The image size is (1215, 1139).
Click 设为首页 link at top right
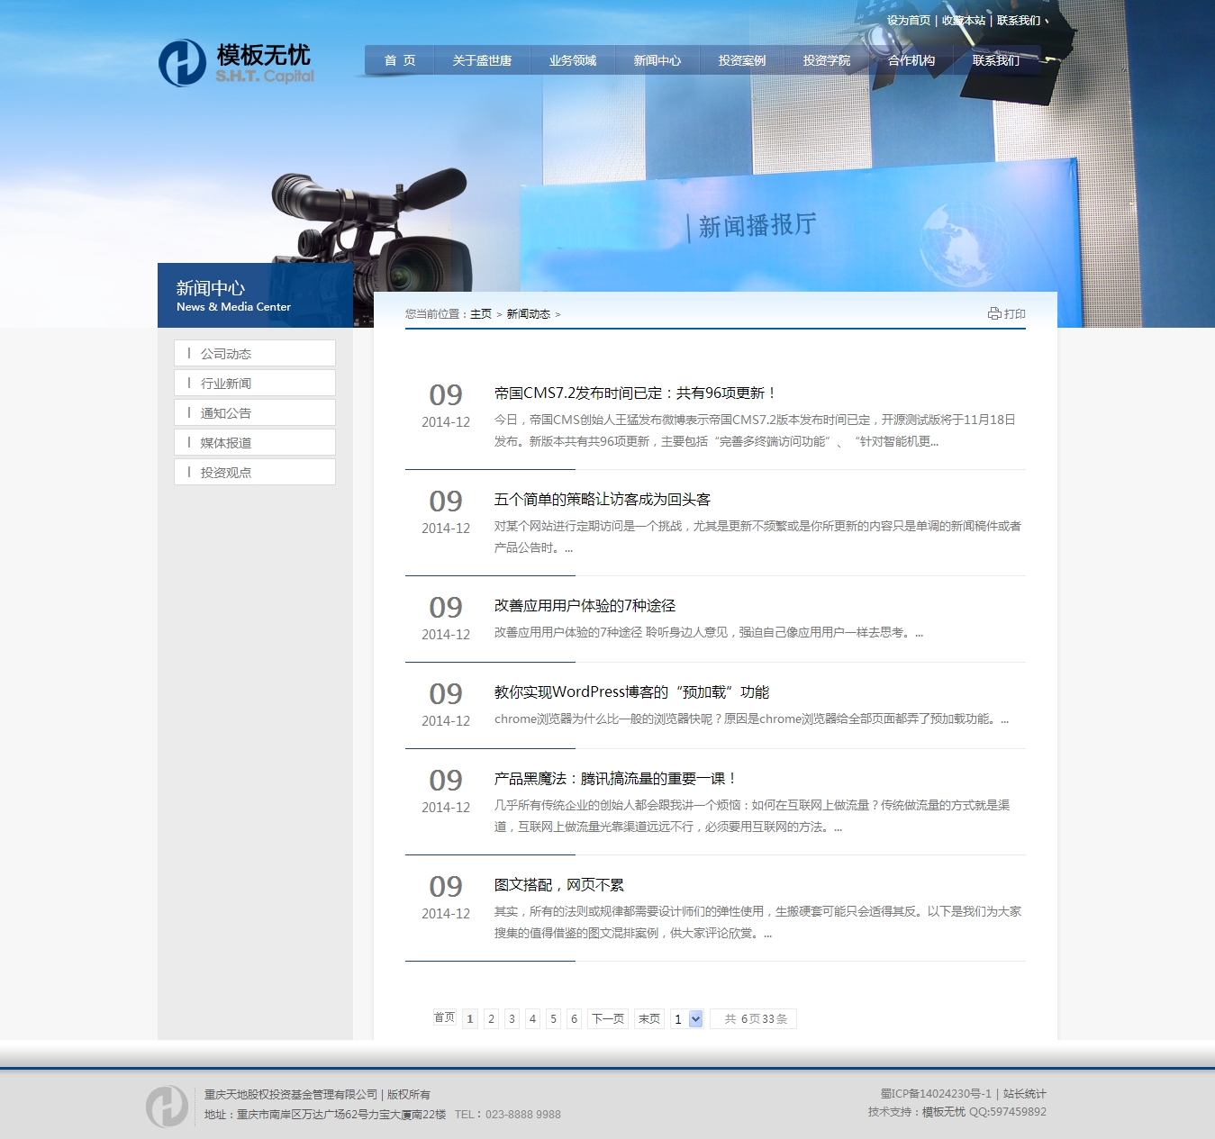click(x=908, y=21)
